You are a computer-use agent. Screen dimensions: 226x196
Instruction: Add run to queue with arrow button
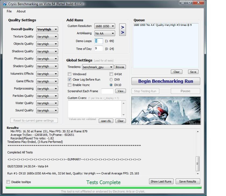[122, 30]
